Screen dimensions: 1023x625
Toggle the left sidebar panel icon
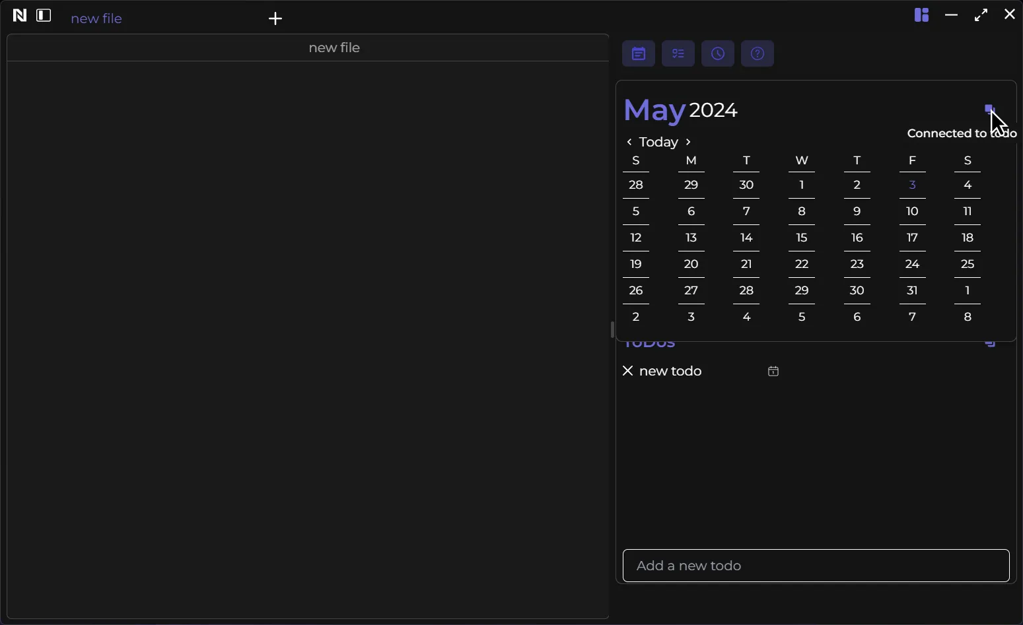[x=44, y=15]
